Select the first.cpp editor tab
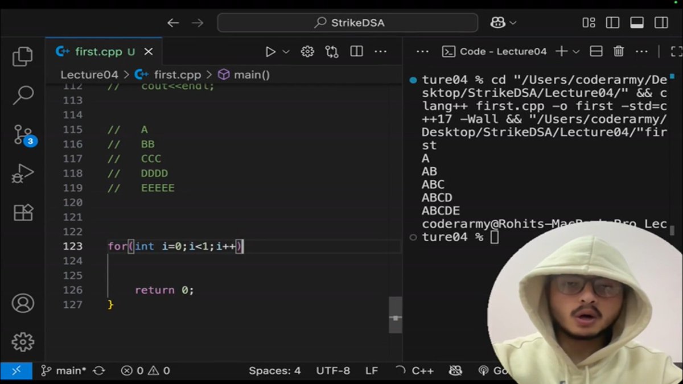683x384 pixels. pyautogui.click(x=96, y=51)
